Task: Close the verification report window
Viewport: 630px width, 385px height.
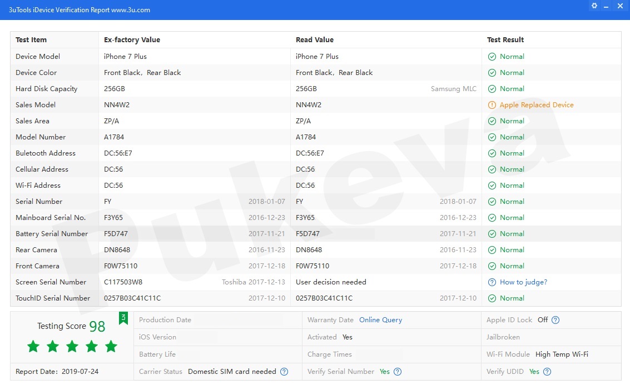Action: coord(620,6)
